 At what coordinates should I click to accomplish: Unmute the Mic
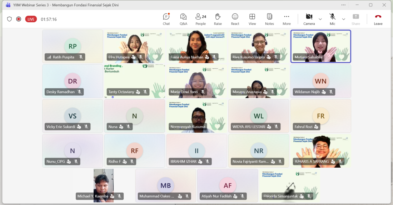(332, 19)
